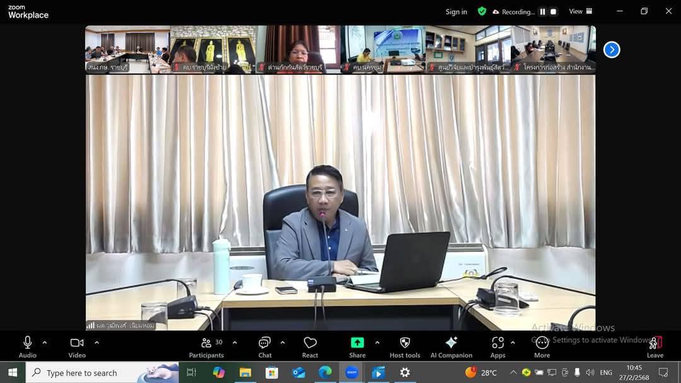Viewport: 681px width, 383px height.
Task: Click the Recording status indicator
Action: click(513, 12)
